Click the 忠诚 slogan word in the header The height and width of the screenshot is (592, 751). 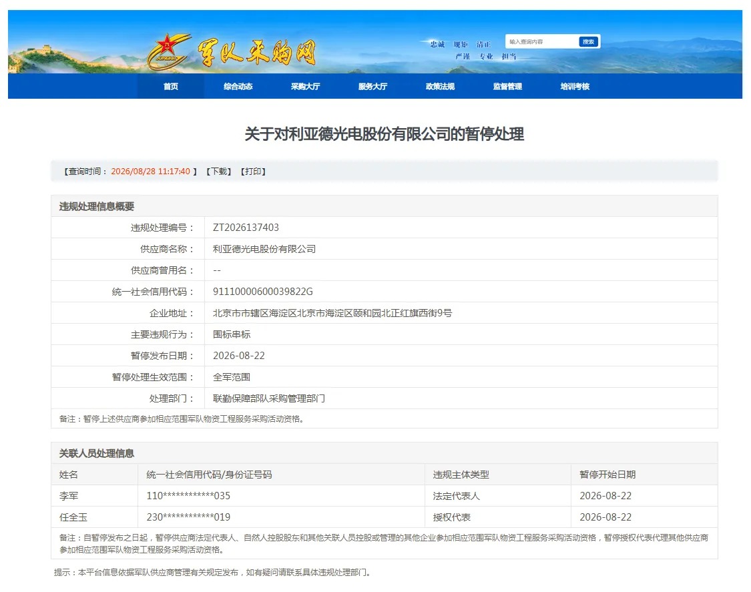[x=437, y=44]
